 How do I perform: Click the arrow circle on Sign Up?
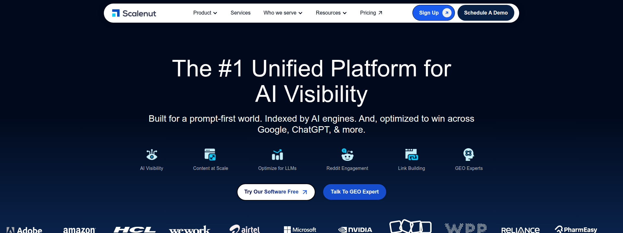(x=447, y=13)
